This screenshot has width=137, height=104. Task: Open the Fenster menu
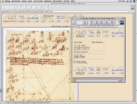pyautogui.click(x=67, y=1)
